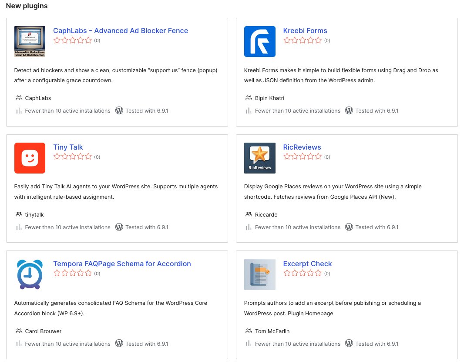Click the RicReviews star logo icon
Screen dimensions: 464x364
(x=259, y=158)
